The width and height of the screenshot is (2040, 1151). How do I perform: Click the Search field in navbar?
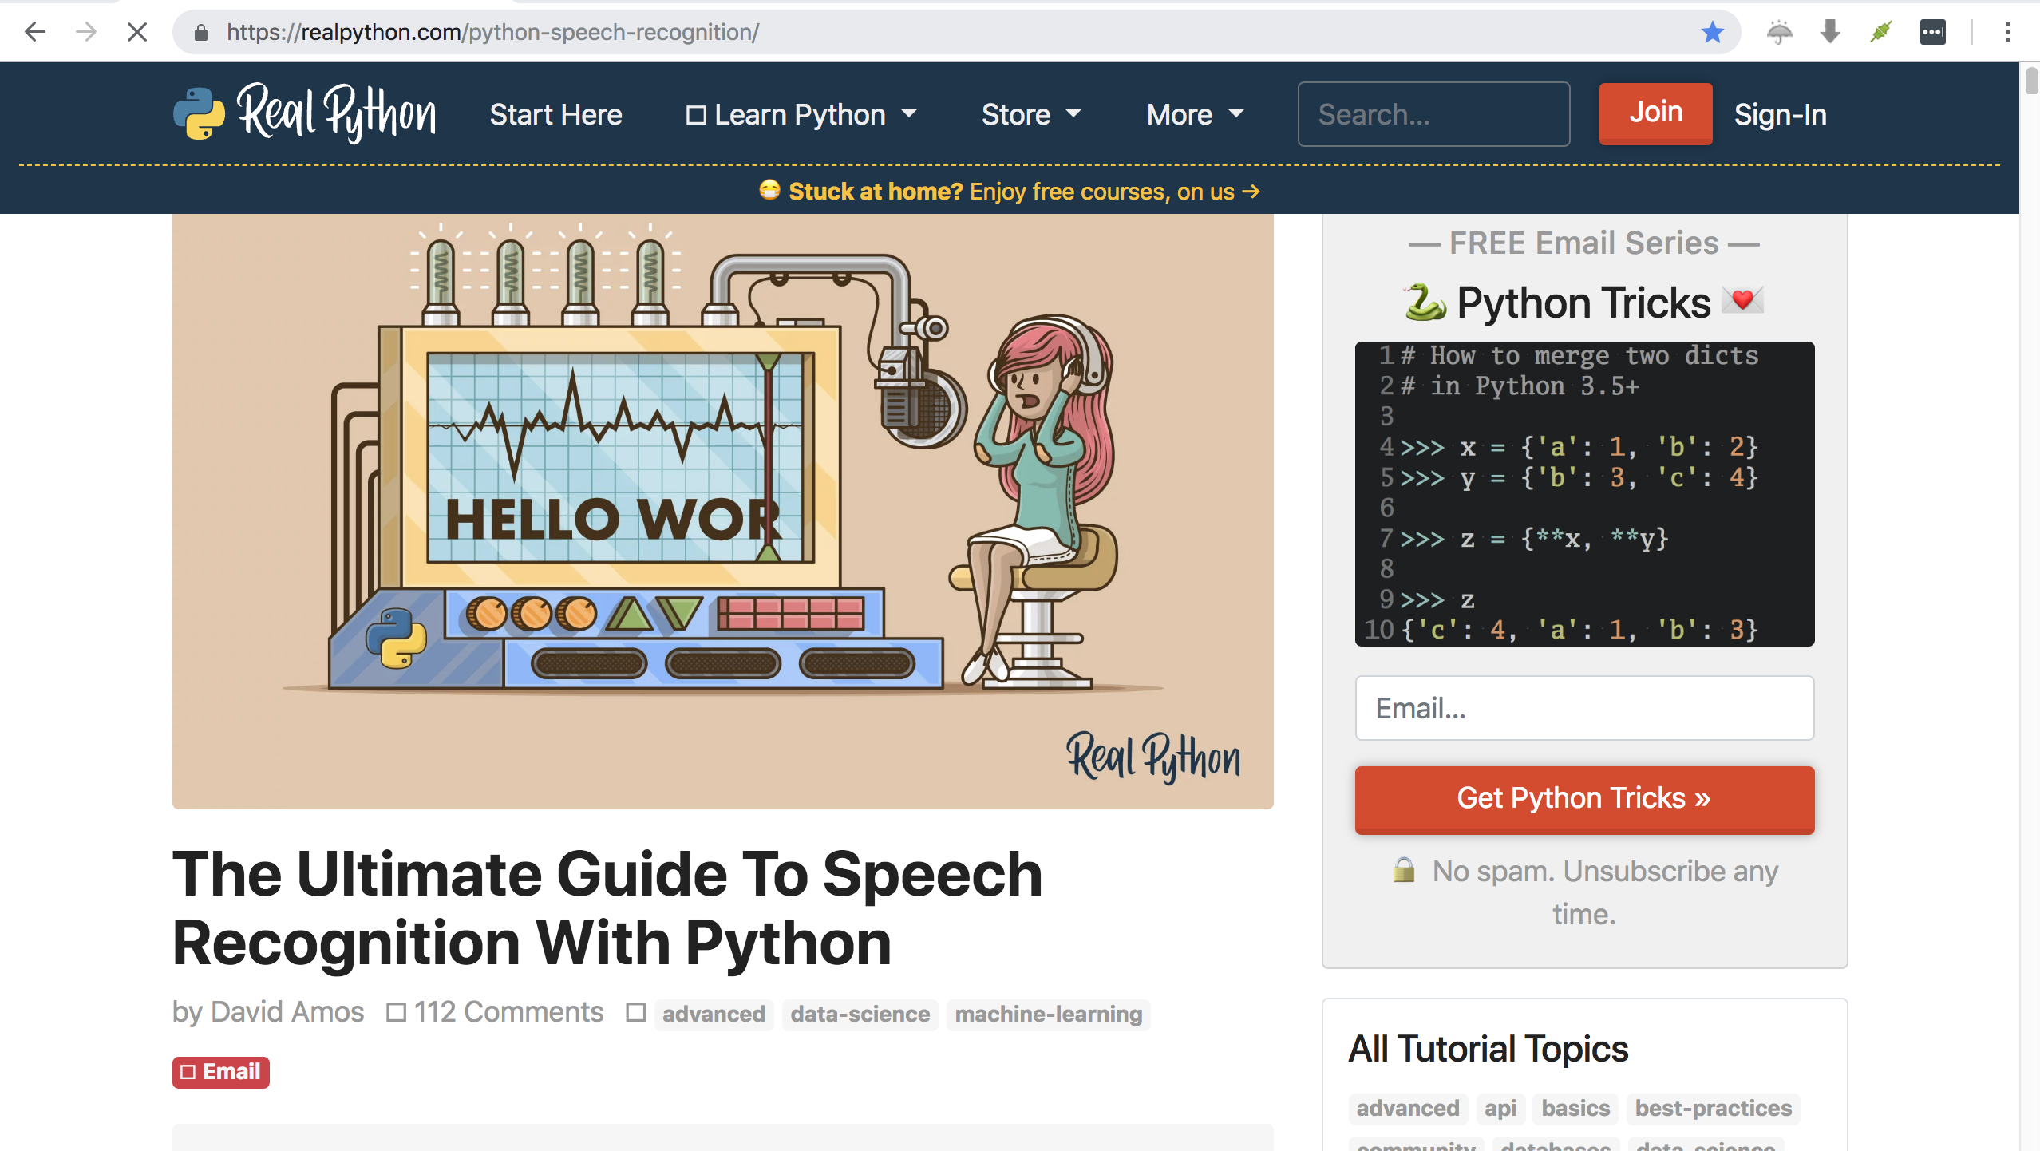tap(1433, 114)
